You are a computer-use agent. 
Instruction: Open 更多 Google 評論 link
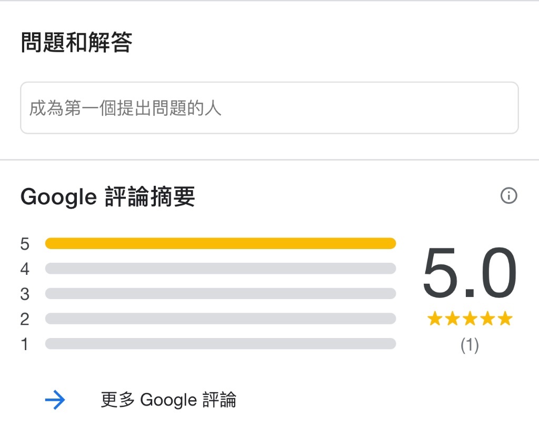pyautogui.click(x=168, y=400)
